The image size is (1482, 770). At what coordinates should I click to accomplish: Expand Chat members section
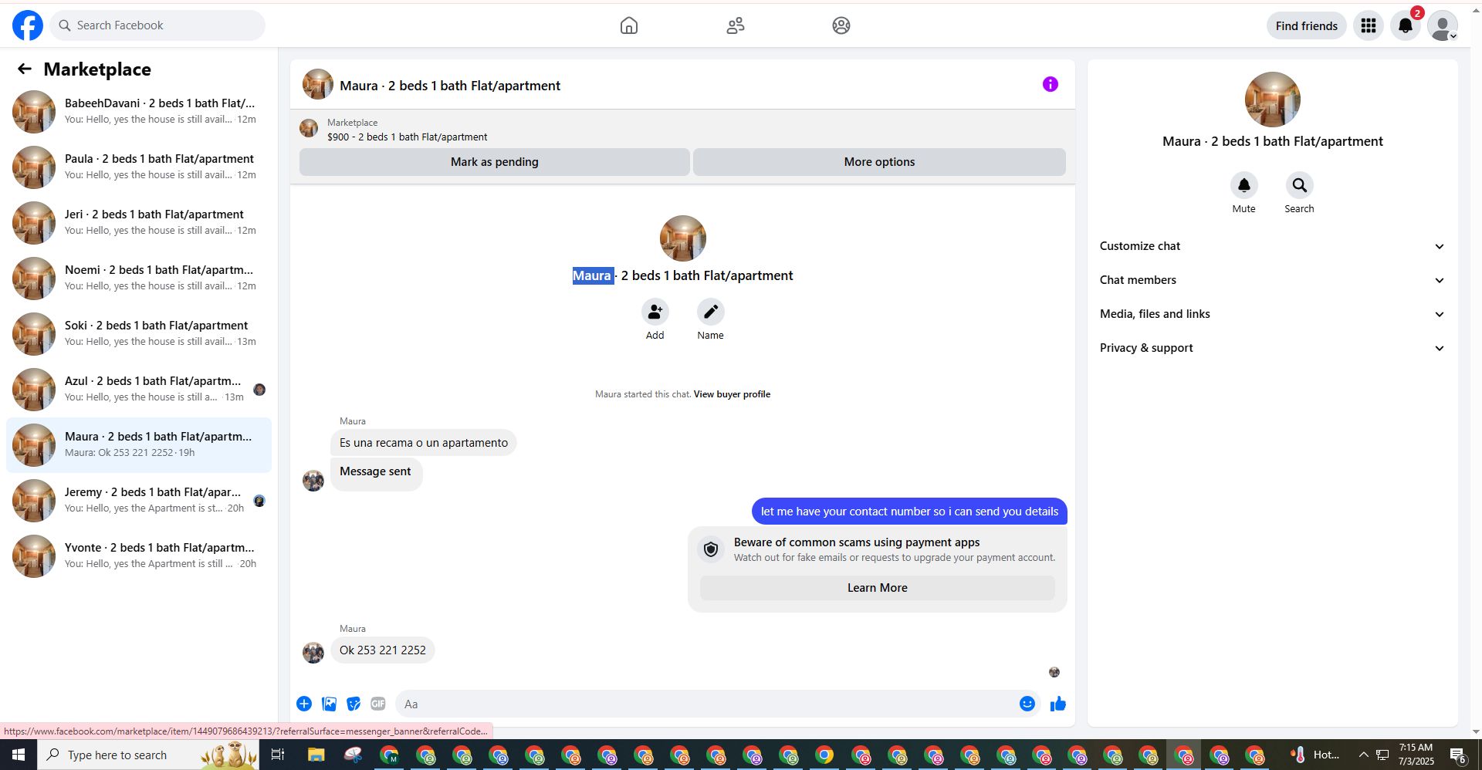(x=1273, y=280)
